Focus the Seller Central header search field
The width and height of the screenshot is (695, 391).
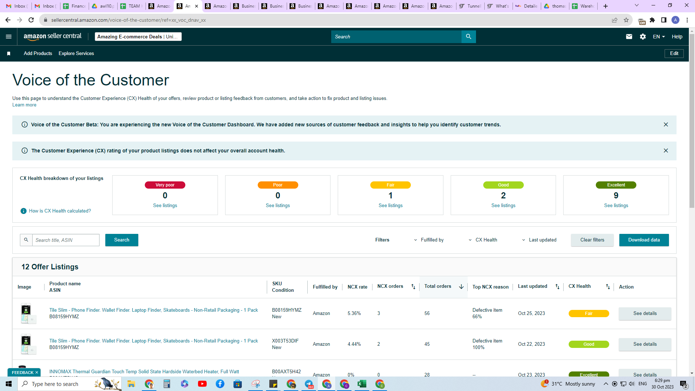[396, 37]
